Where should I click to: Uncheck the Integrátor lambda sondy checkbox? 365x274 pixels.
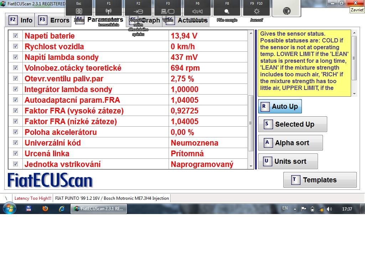tap(16, 89)
